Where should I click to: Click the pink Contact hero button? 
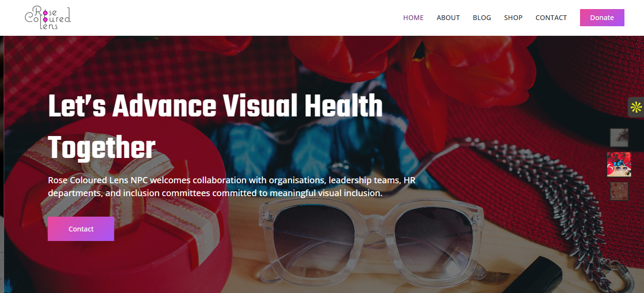81,229
